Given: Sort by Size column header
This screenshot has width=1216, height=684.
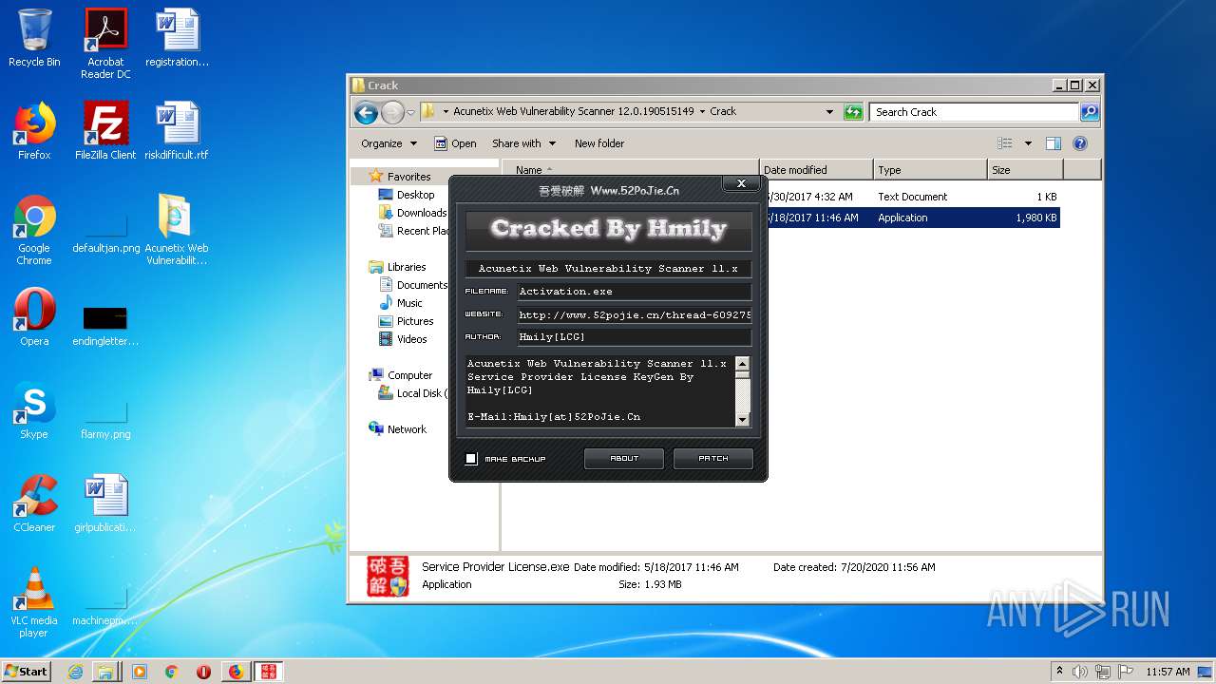Looking at the screenshot, I should point(1025,170).
